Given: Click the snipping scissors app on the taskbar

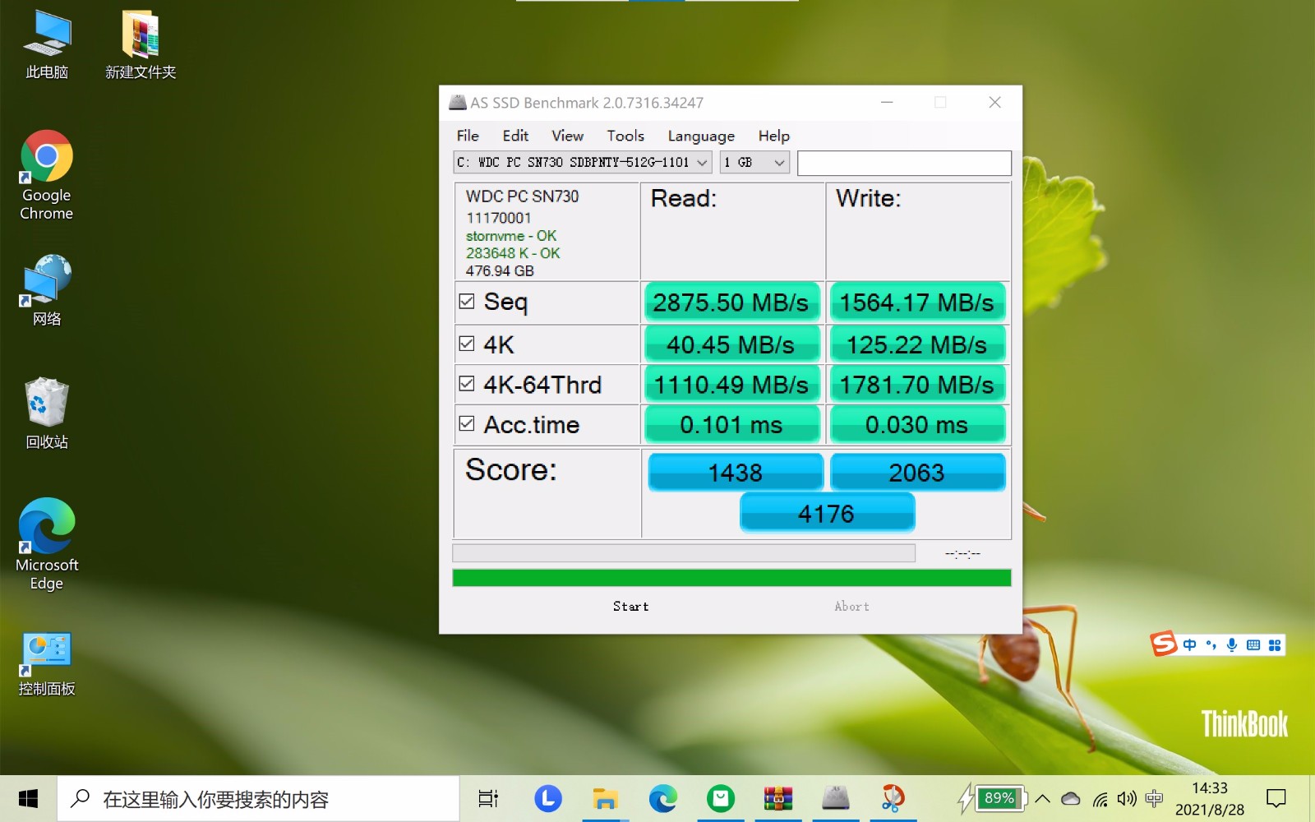Looking at the screenshot, I should tap(893, 798).
